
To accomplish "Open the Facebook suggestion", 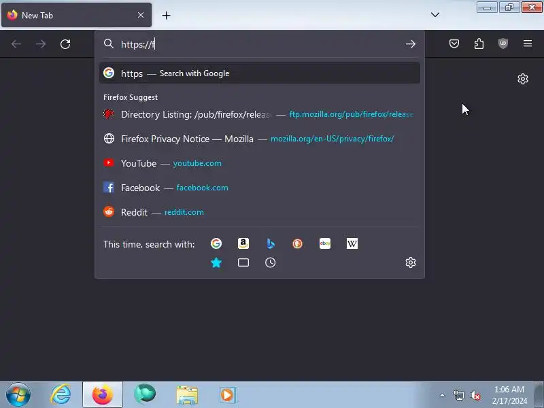I will (260, 188).
